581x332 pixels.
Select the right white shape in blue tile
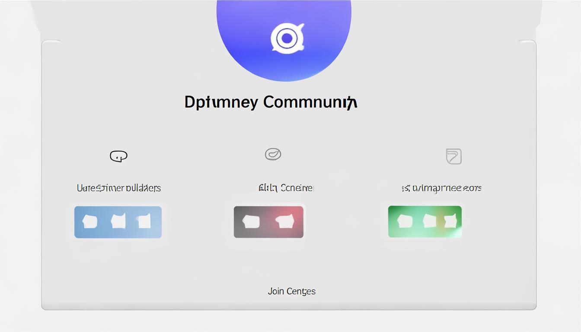(x=144, y=221)
